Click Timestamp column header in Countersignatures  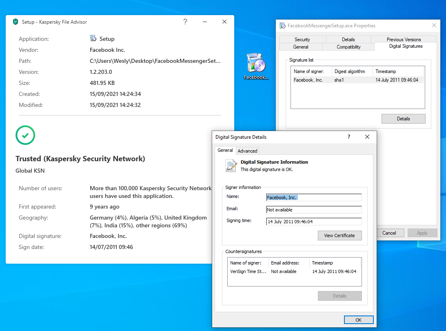point(335,263)
